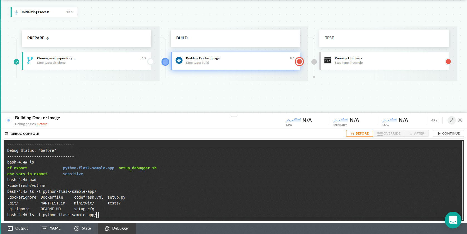Image resolution: width=467 pixels, height=234 pixels.
Task: Click the Docker whale icon on build step
Action: coord(179,60)
